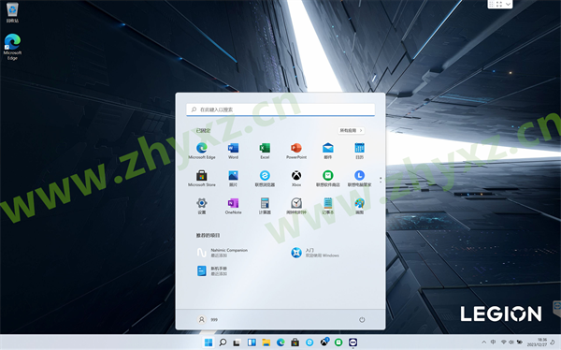Select Microsoft Edge shortcut on the desktop
561x350 pixels.
(12, 47)
